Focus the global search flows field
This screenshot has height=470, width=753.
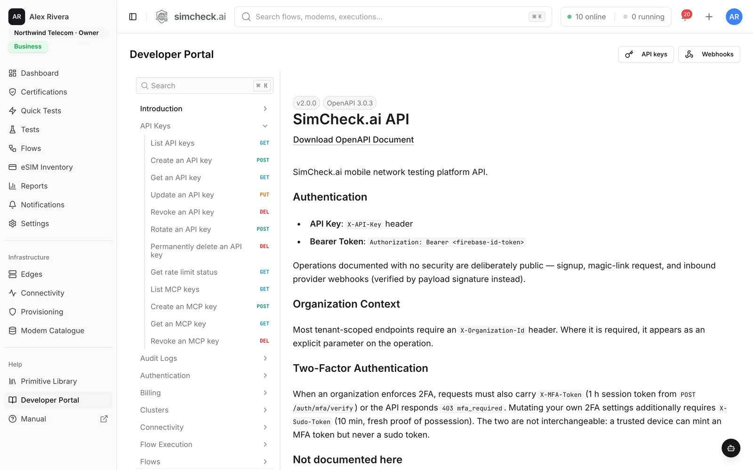pos(393,17)
